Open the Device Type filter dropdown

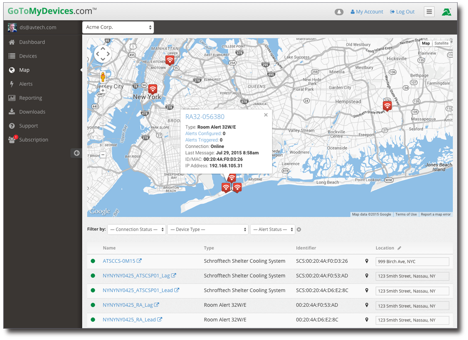pyautogui.click(x=208, y=230)
